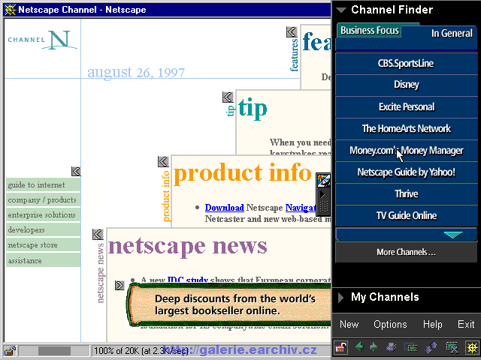The width and height of the screenshot is (481, 360).
Task: Open the enterprise solutions sidebar link
Action: click(44, 215)
